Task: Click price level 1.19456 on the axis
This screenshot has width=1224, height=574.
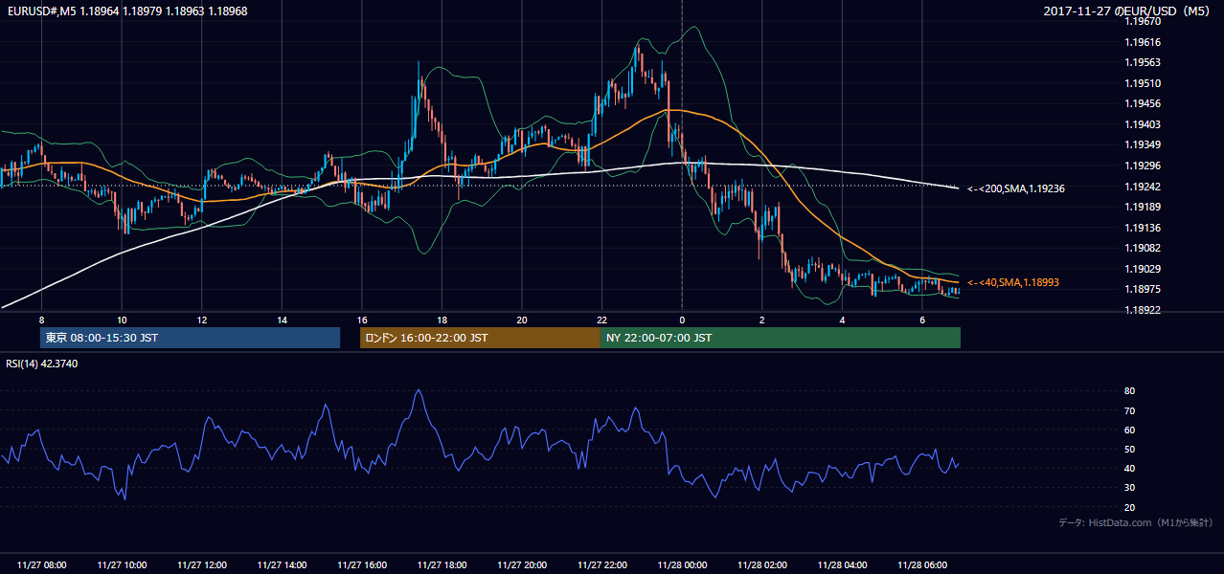Action: pos(1144,103)
